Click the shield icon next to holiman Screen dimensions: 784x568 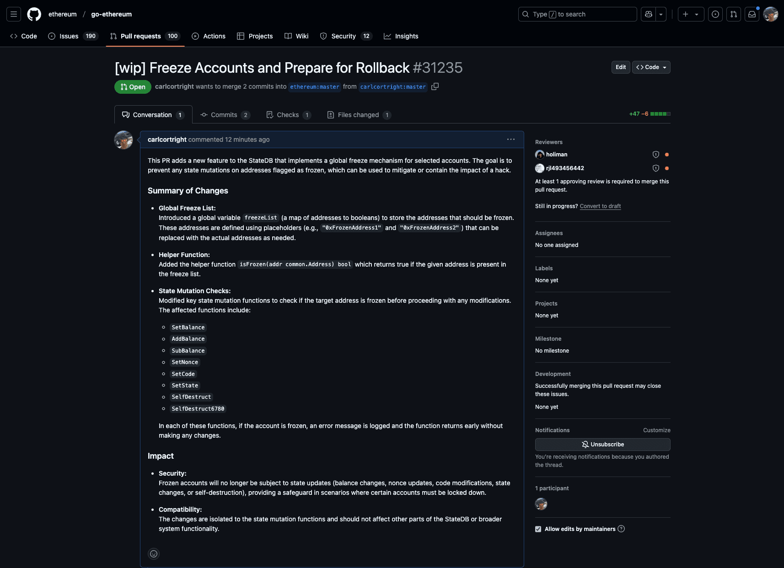[x=656, y=155]
